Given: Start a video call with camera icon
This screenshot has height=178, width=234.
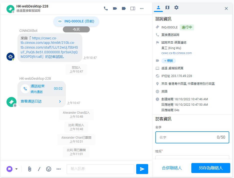Looking at the screenshot, I should pos(115,8).
